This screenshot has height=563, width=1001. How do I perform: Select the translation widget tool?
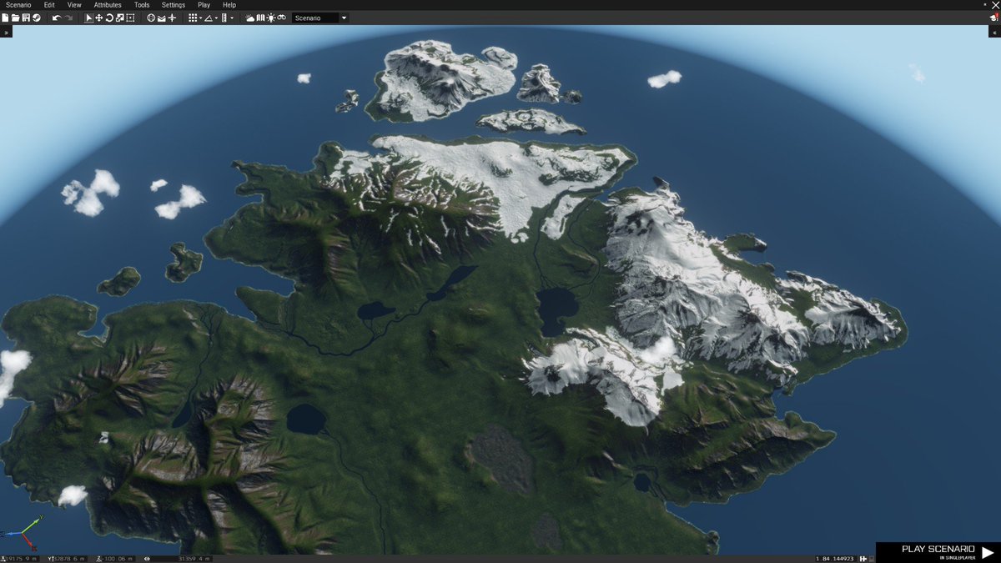[x=98, y=17]
